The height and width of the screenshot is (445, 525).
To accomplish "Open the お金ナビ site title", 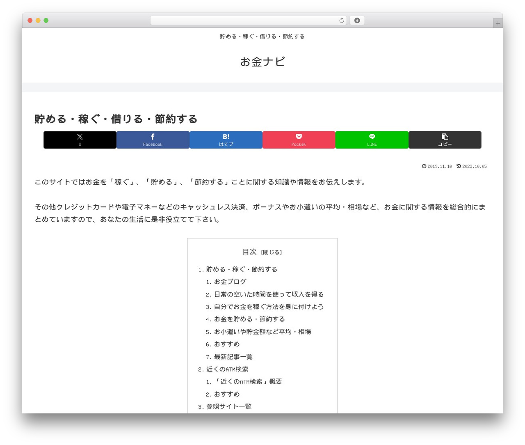I will [x=262, y=62].
